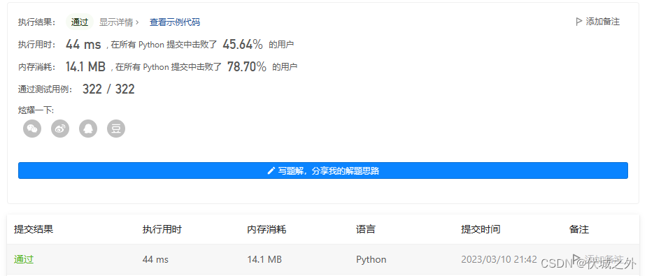
Task: Click the 2023/03/10 21:42 timestamp
Action: (499, 259)
